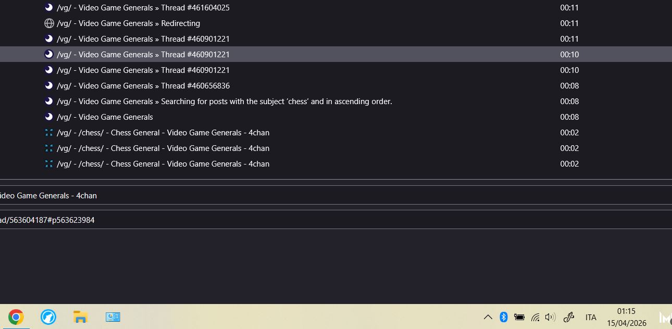Check the battery status tray icon

(519, 317)
